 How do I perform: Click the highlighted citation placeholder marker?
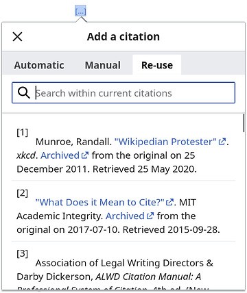tap(80, 11)
